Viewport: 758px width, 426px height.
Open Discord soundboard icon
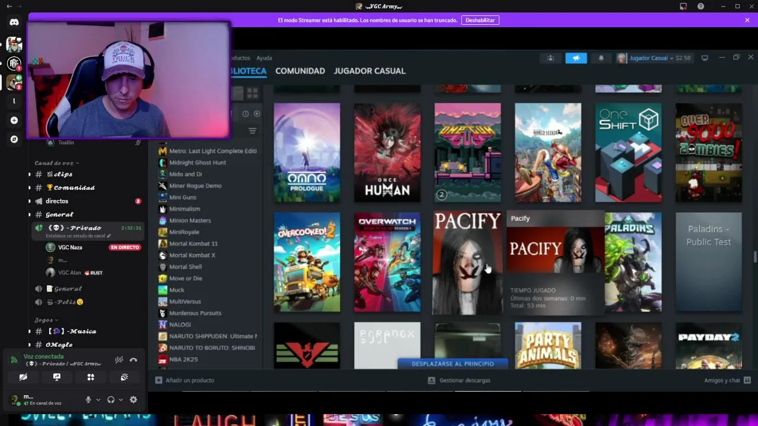pos(124,377)
